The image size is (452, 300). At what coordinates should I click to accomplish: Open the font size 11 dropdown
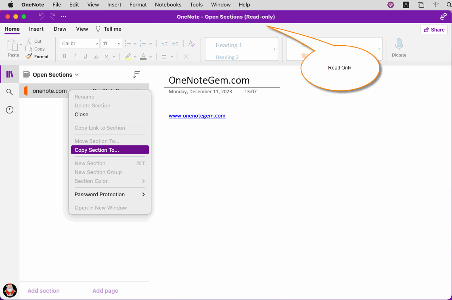point(111,44)
